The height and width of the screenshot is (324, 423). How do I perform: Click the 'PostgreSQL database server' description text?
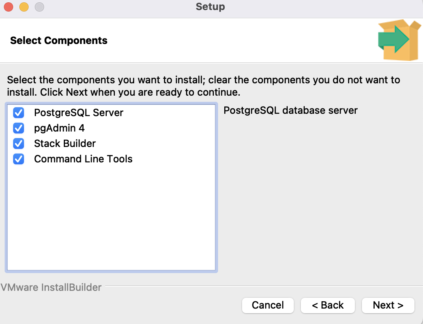click(290, 111)
